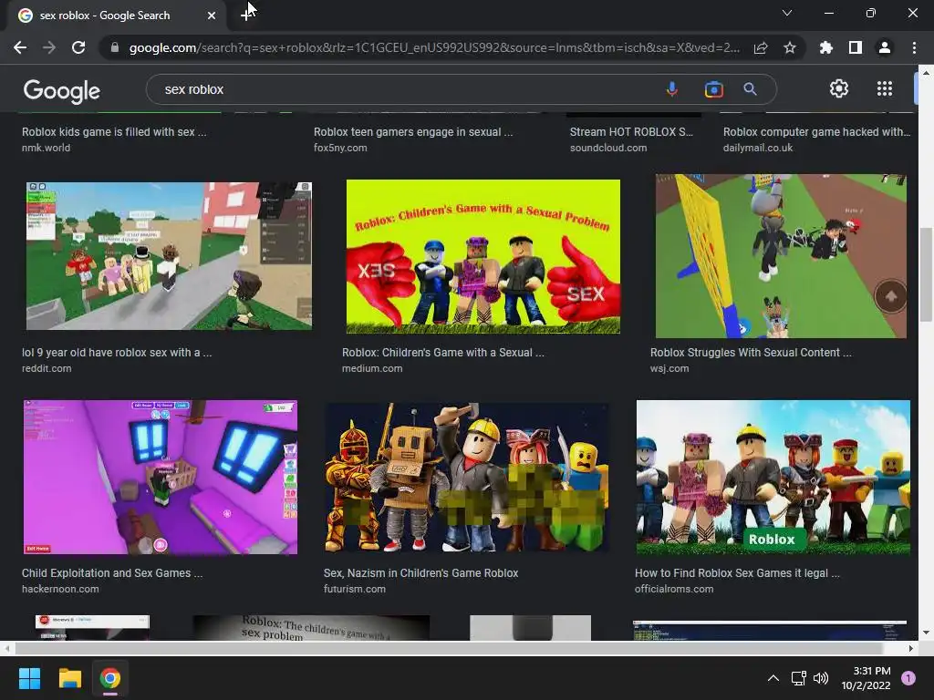Open a new tab with the plus button

click(246, 15)
